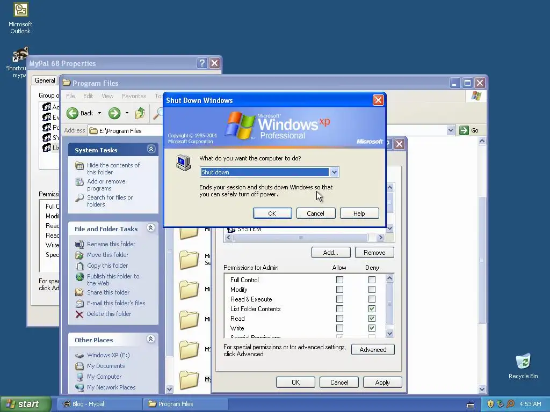Click the keyboard icon in taskbar

(471, 404)
